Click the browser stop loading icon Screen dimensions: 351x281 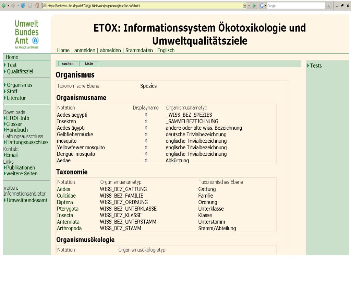(30, 5)
